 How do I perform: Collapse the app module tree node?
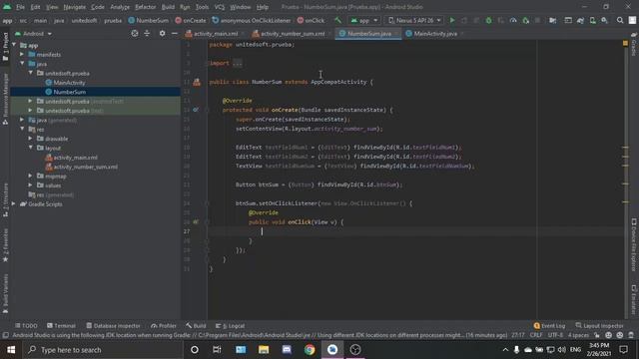pos(14,45)
